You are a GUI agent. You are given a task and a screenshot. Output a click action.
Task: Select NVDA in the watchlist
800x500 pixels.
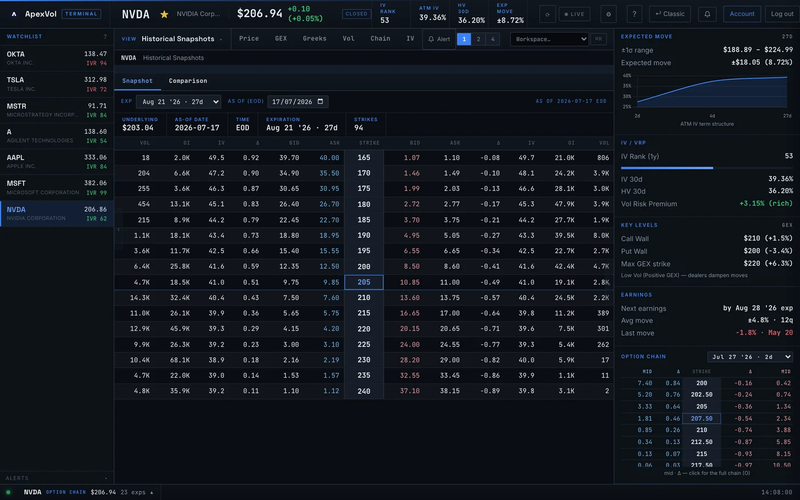pyautogui.click(x=57, y=214)
